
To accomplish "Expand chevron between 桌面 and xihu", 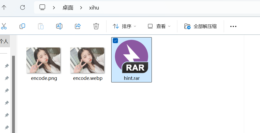I will point(81,8).
